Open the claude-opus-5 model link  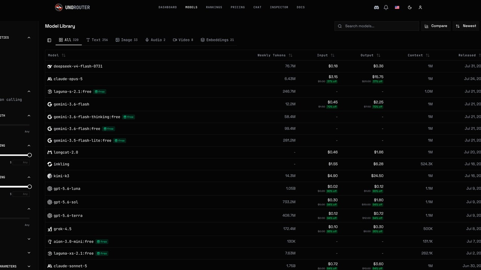pos(68,79)
